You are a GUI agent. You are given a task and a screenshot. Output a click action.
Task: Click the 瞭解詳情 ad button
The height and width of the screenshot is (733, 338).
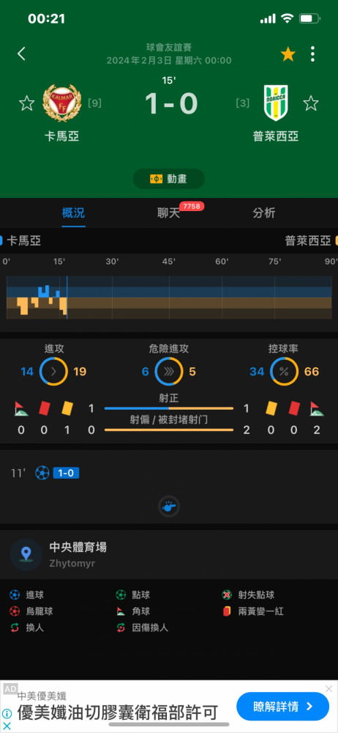(283, 707)
